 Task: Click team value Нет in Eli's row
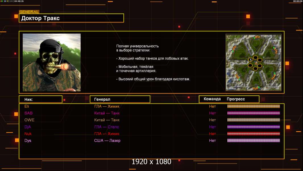(x=212, y=106)
